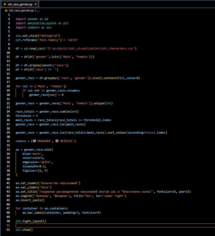
Task: Click 'figsize' on line 38
Action: click(x=28, y=171)
